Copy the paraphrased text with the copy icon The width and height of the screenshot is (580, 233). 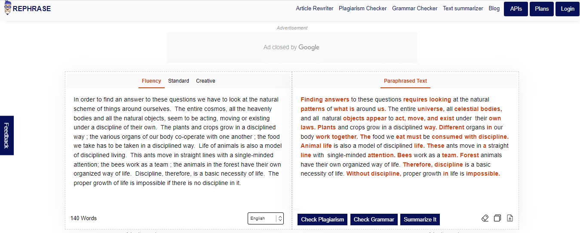(497, 218)
